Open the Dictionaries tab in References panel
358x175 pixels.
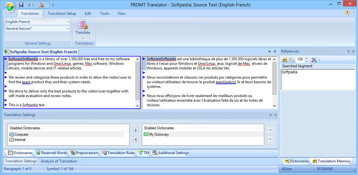[x=297, y=161]
